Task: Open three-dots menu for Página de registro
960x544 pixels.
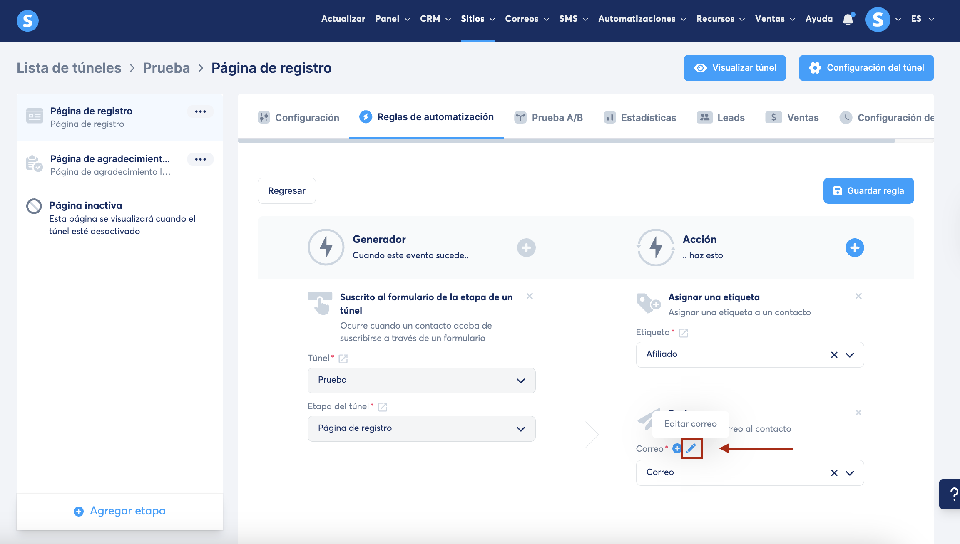Action: [x=200, y=111]
